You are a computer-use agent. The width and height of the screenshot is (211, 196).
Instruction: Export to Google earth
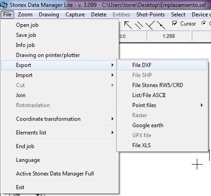(162, 125)
